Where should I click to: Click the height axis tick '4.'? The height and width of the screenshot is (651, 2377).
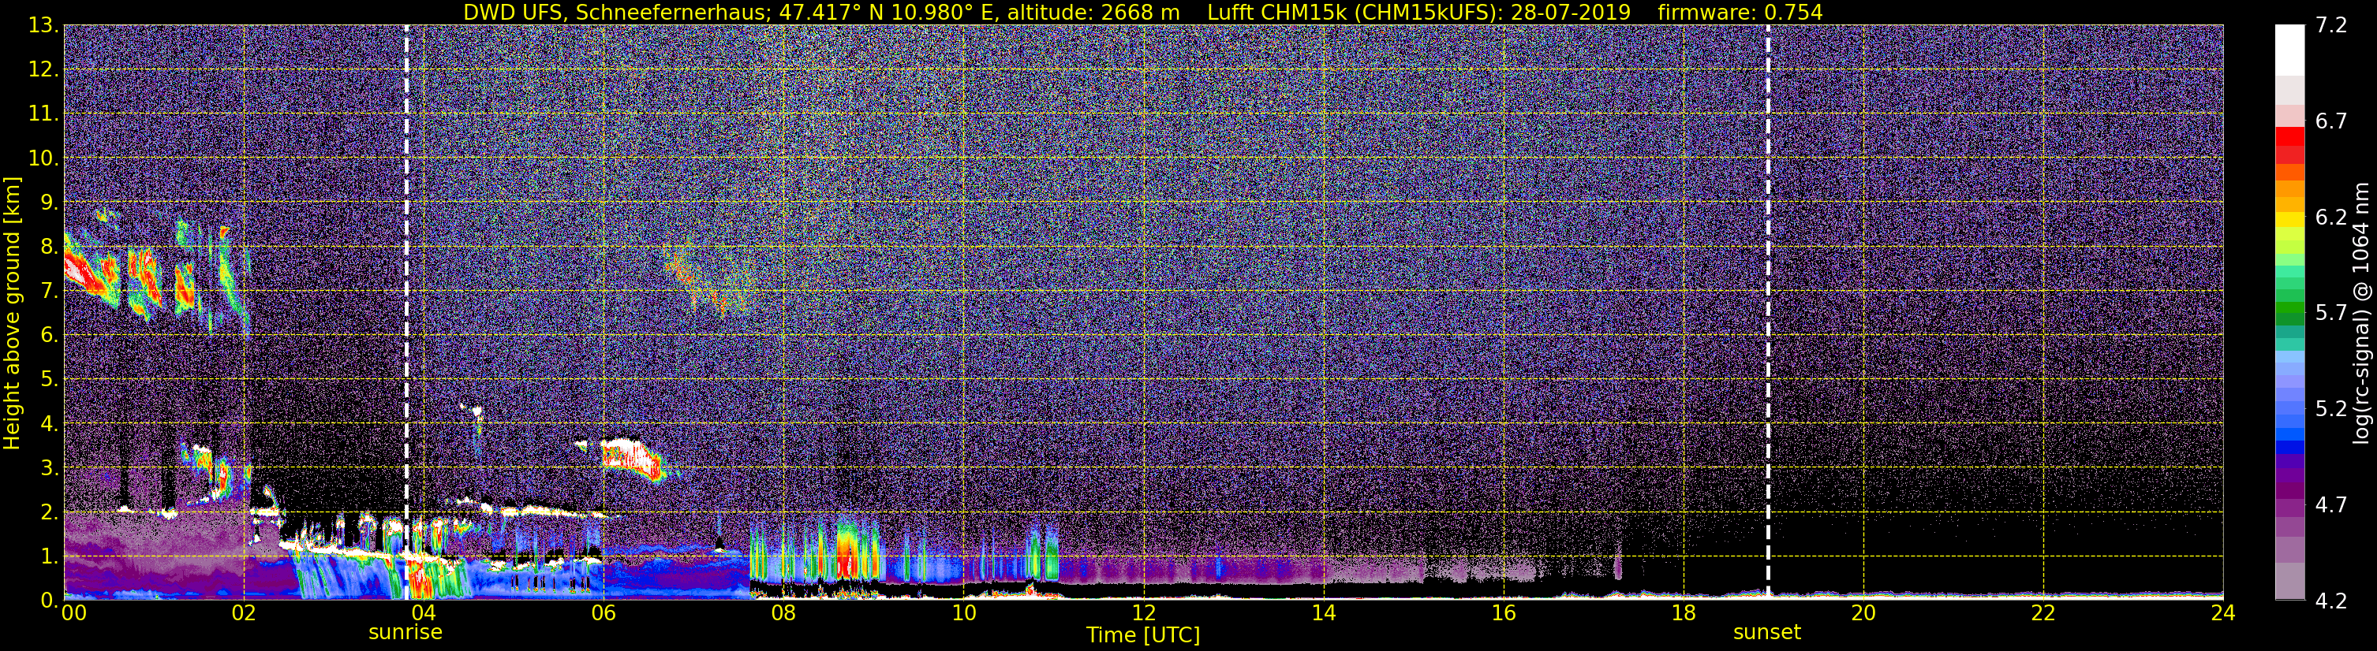pyautogui.click(x=48, y=424)
